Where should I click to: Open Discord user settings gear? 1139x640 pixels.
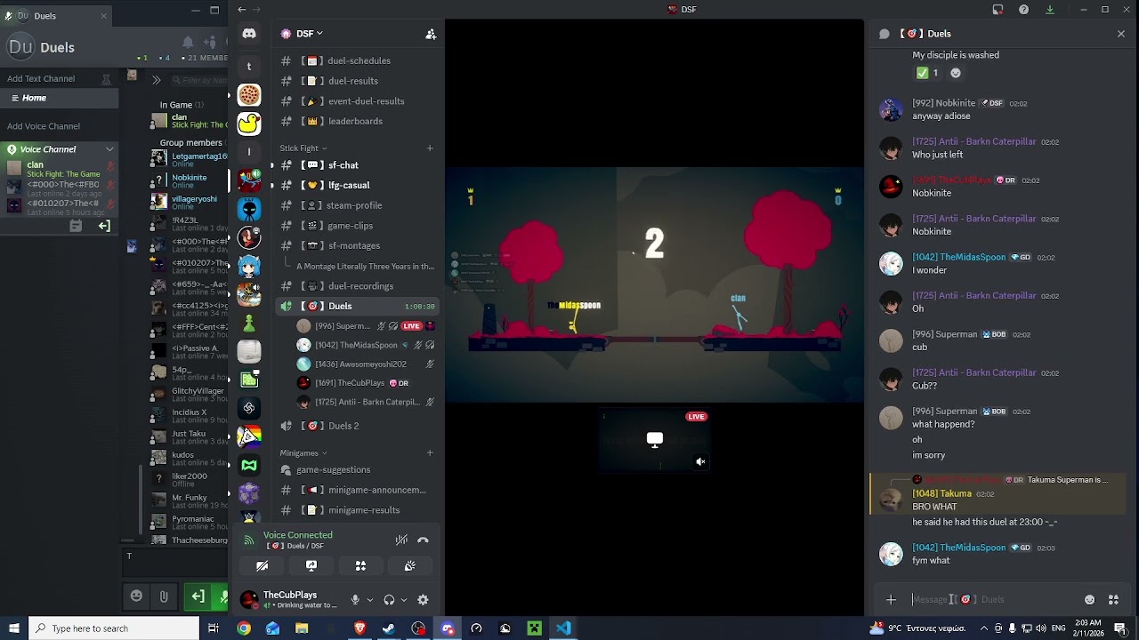coord(423,600)
